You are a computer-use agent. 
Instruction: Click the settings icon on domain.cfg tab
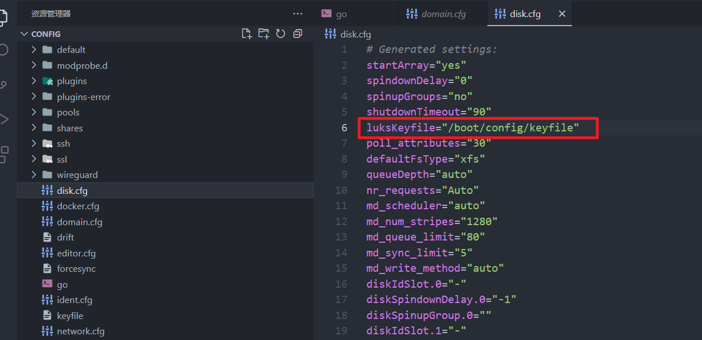click(x=412, y=14)
